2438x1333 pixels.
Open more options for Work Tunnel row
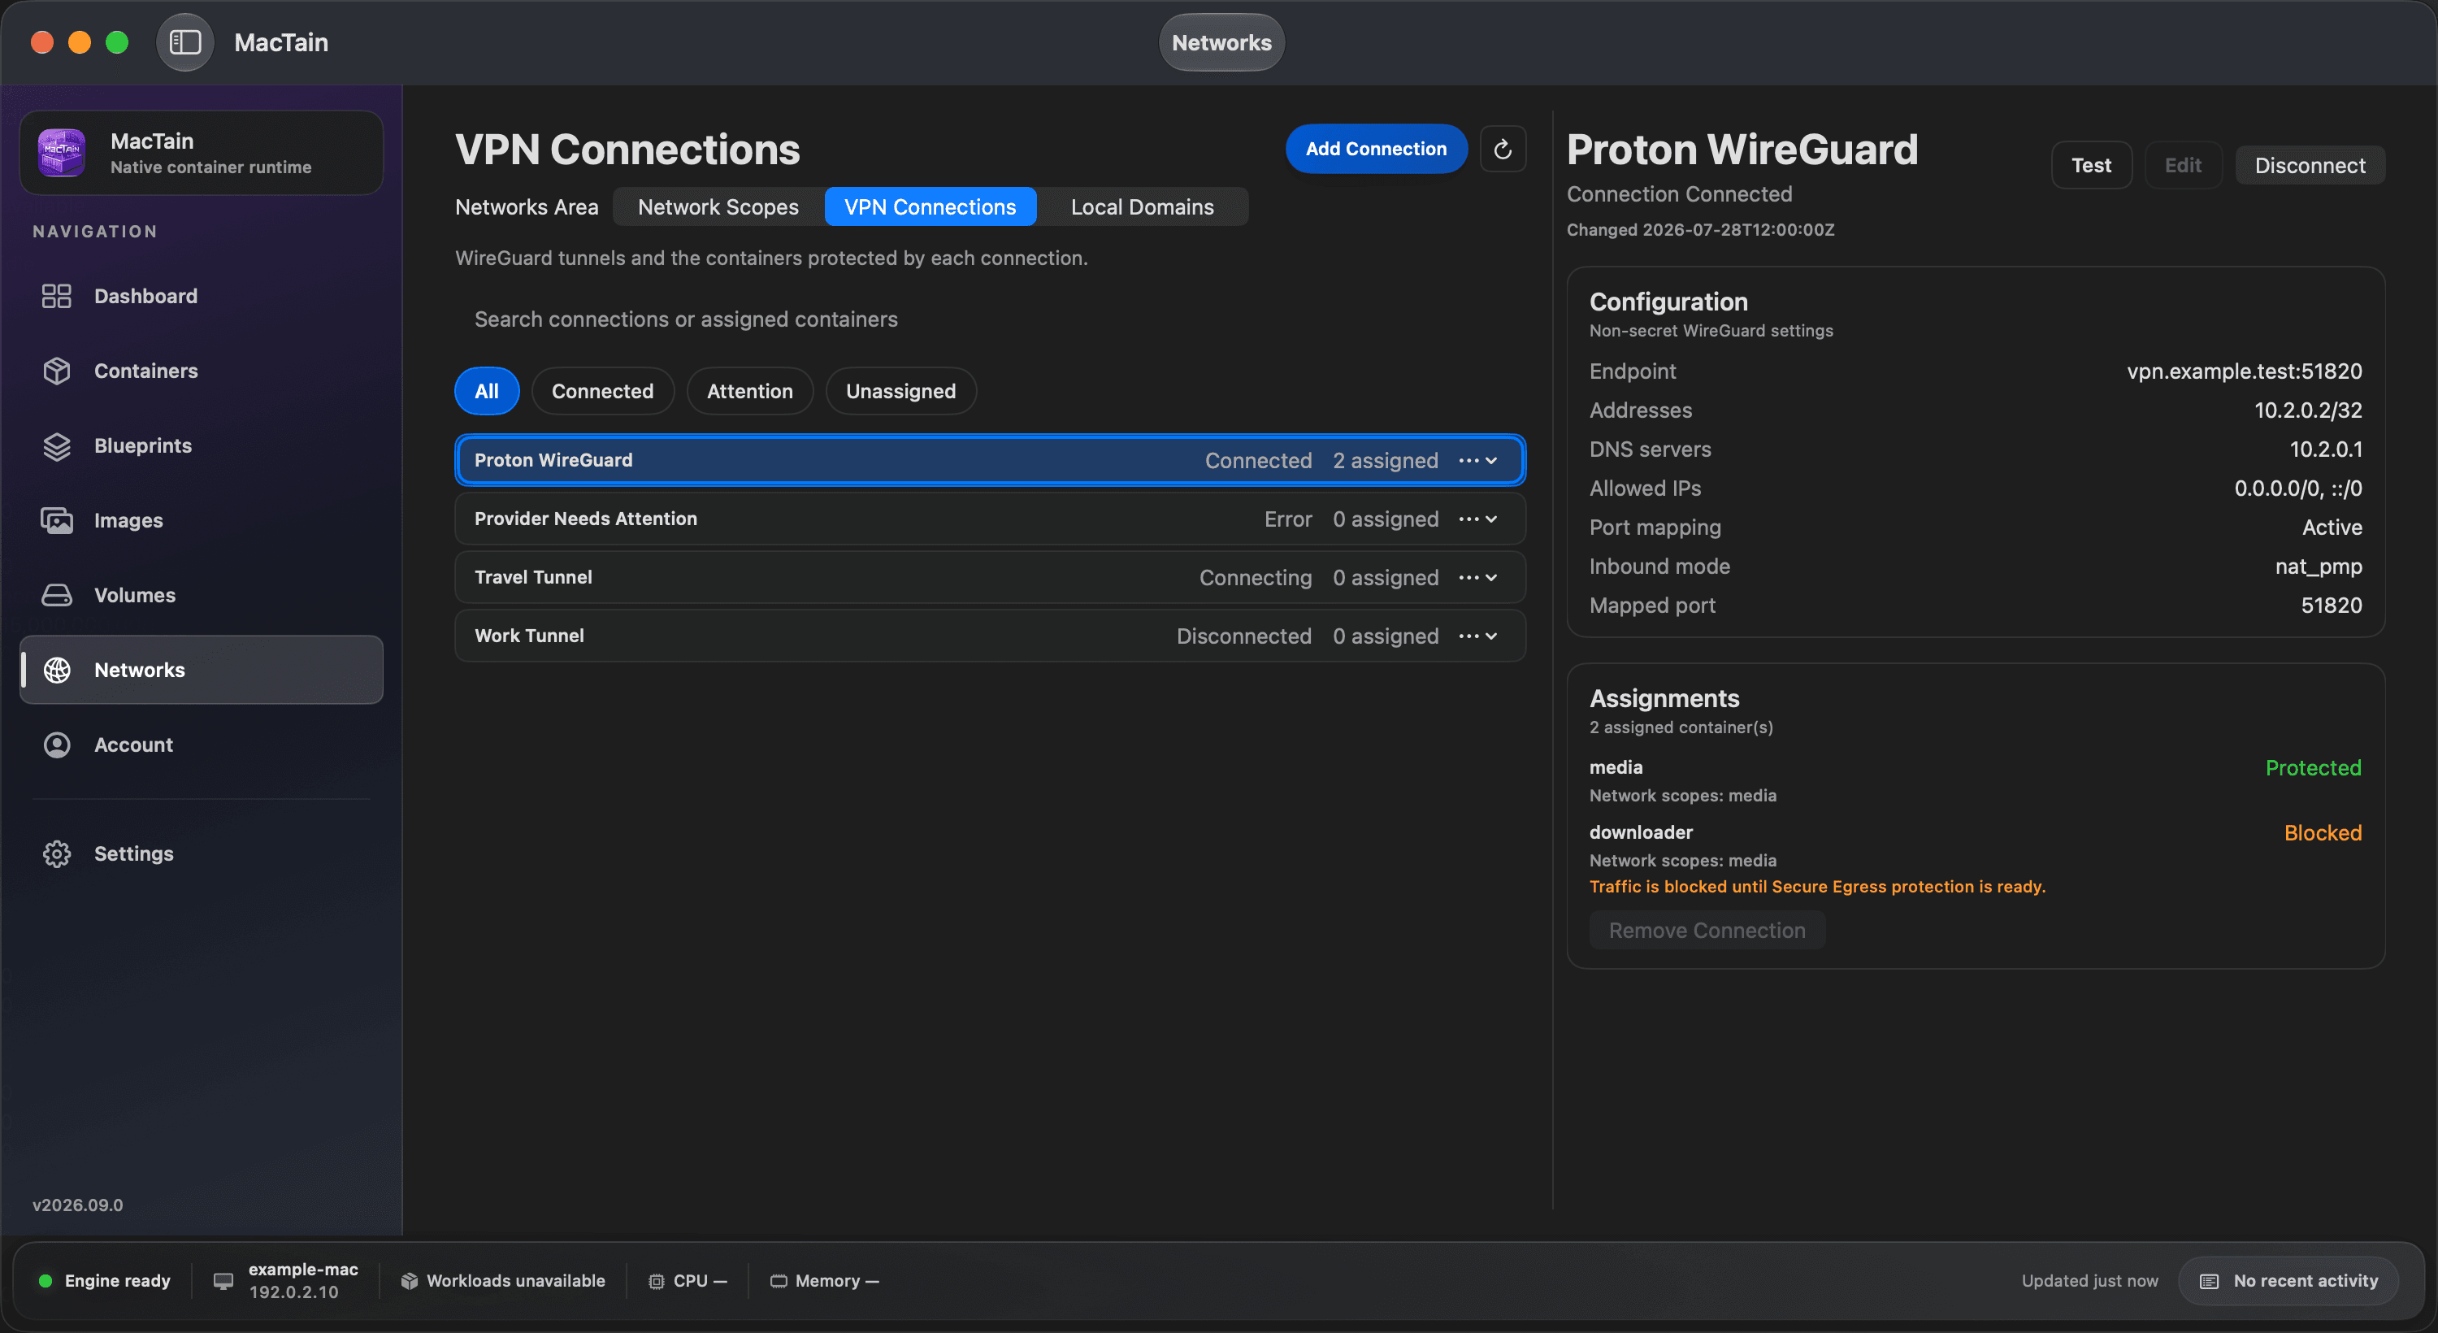(x=1468, y=636)
